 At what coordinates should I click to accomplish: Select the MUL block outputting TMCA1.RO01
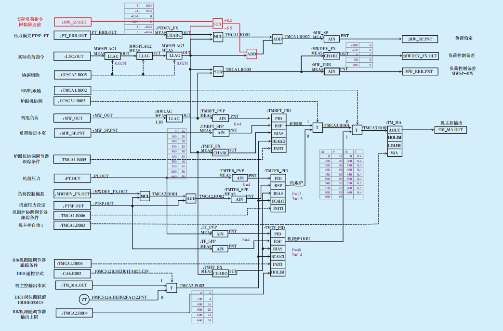218,36
